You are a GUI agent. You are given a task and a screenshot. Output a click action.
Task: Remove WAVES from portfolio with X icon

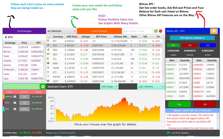pos(15,96)
